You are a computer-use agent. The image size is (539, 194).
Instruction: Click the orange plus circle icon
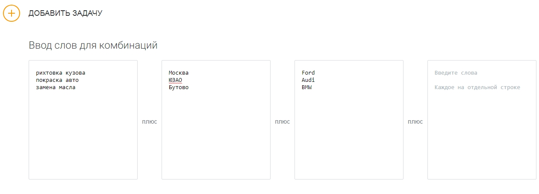click(x=12, y=13)
